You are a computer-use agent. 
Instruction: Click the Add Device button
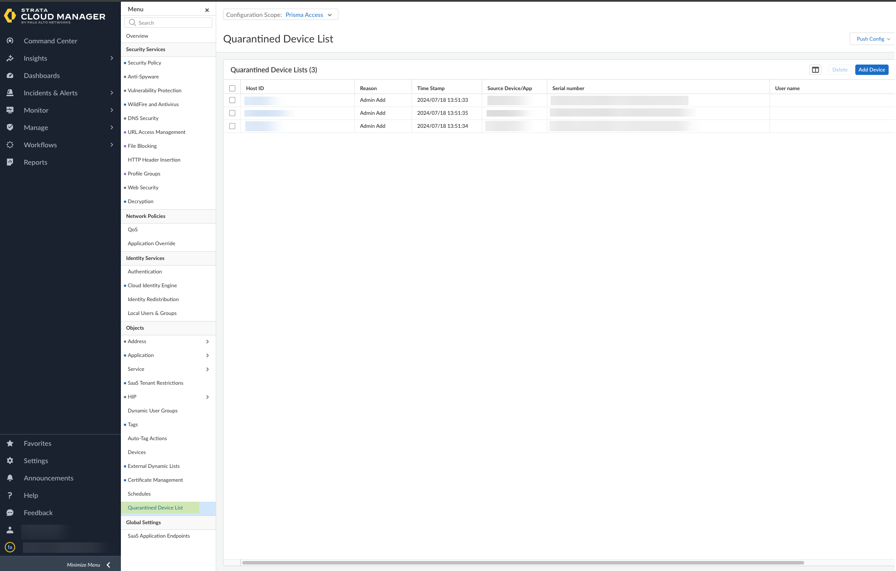point(871,70)
